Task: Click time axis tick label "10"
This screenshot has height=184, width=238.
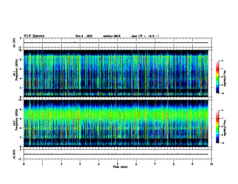Action: (x=211, y=164)
